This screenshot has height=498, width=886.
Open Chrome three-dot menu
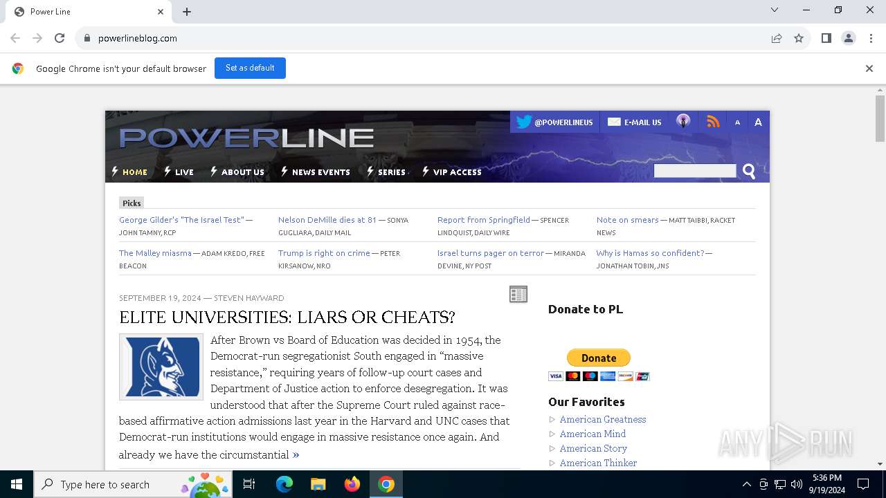871,38
